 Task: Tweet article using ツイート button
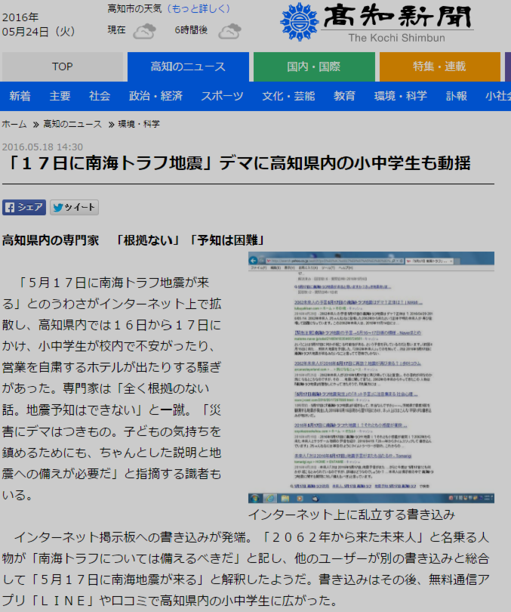click(74, 207)
